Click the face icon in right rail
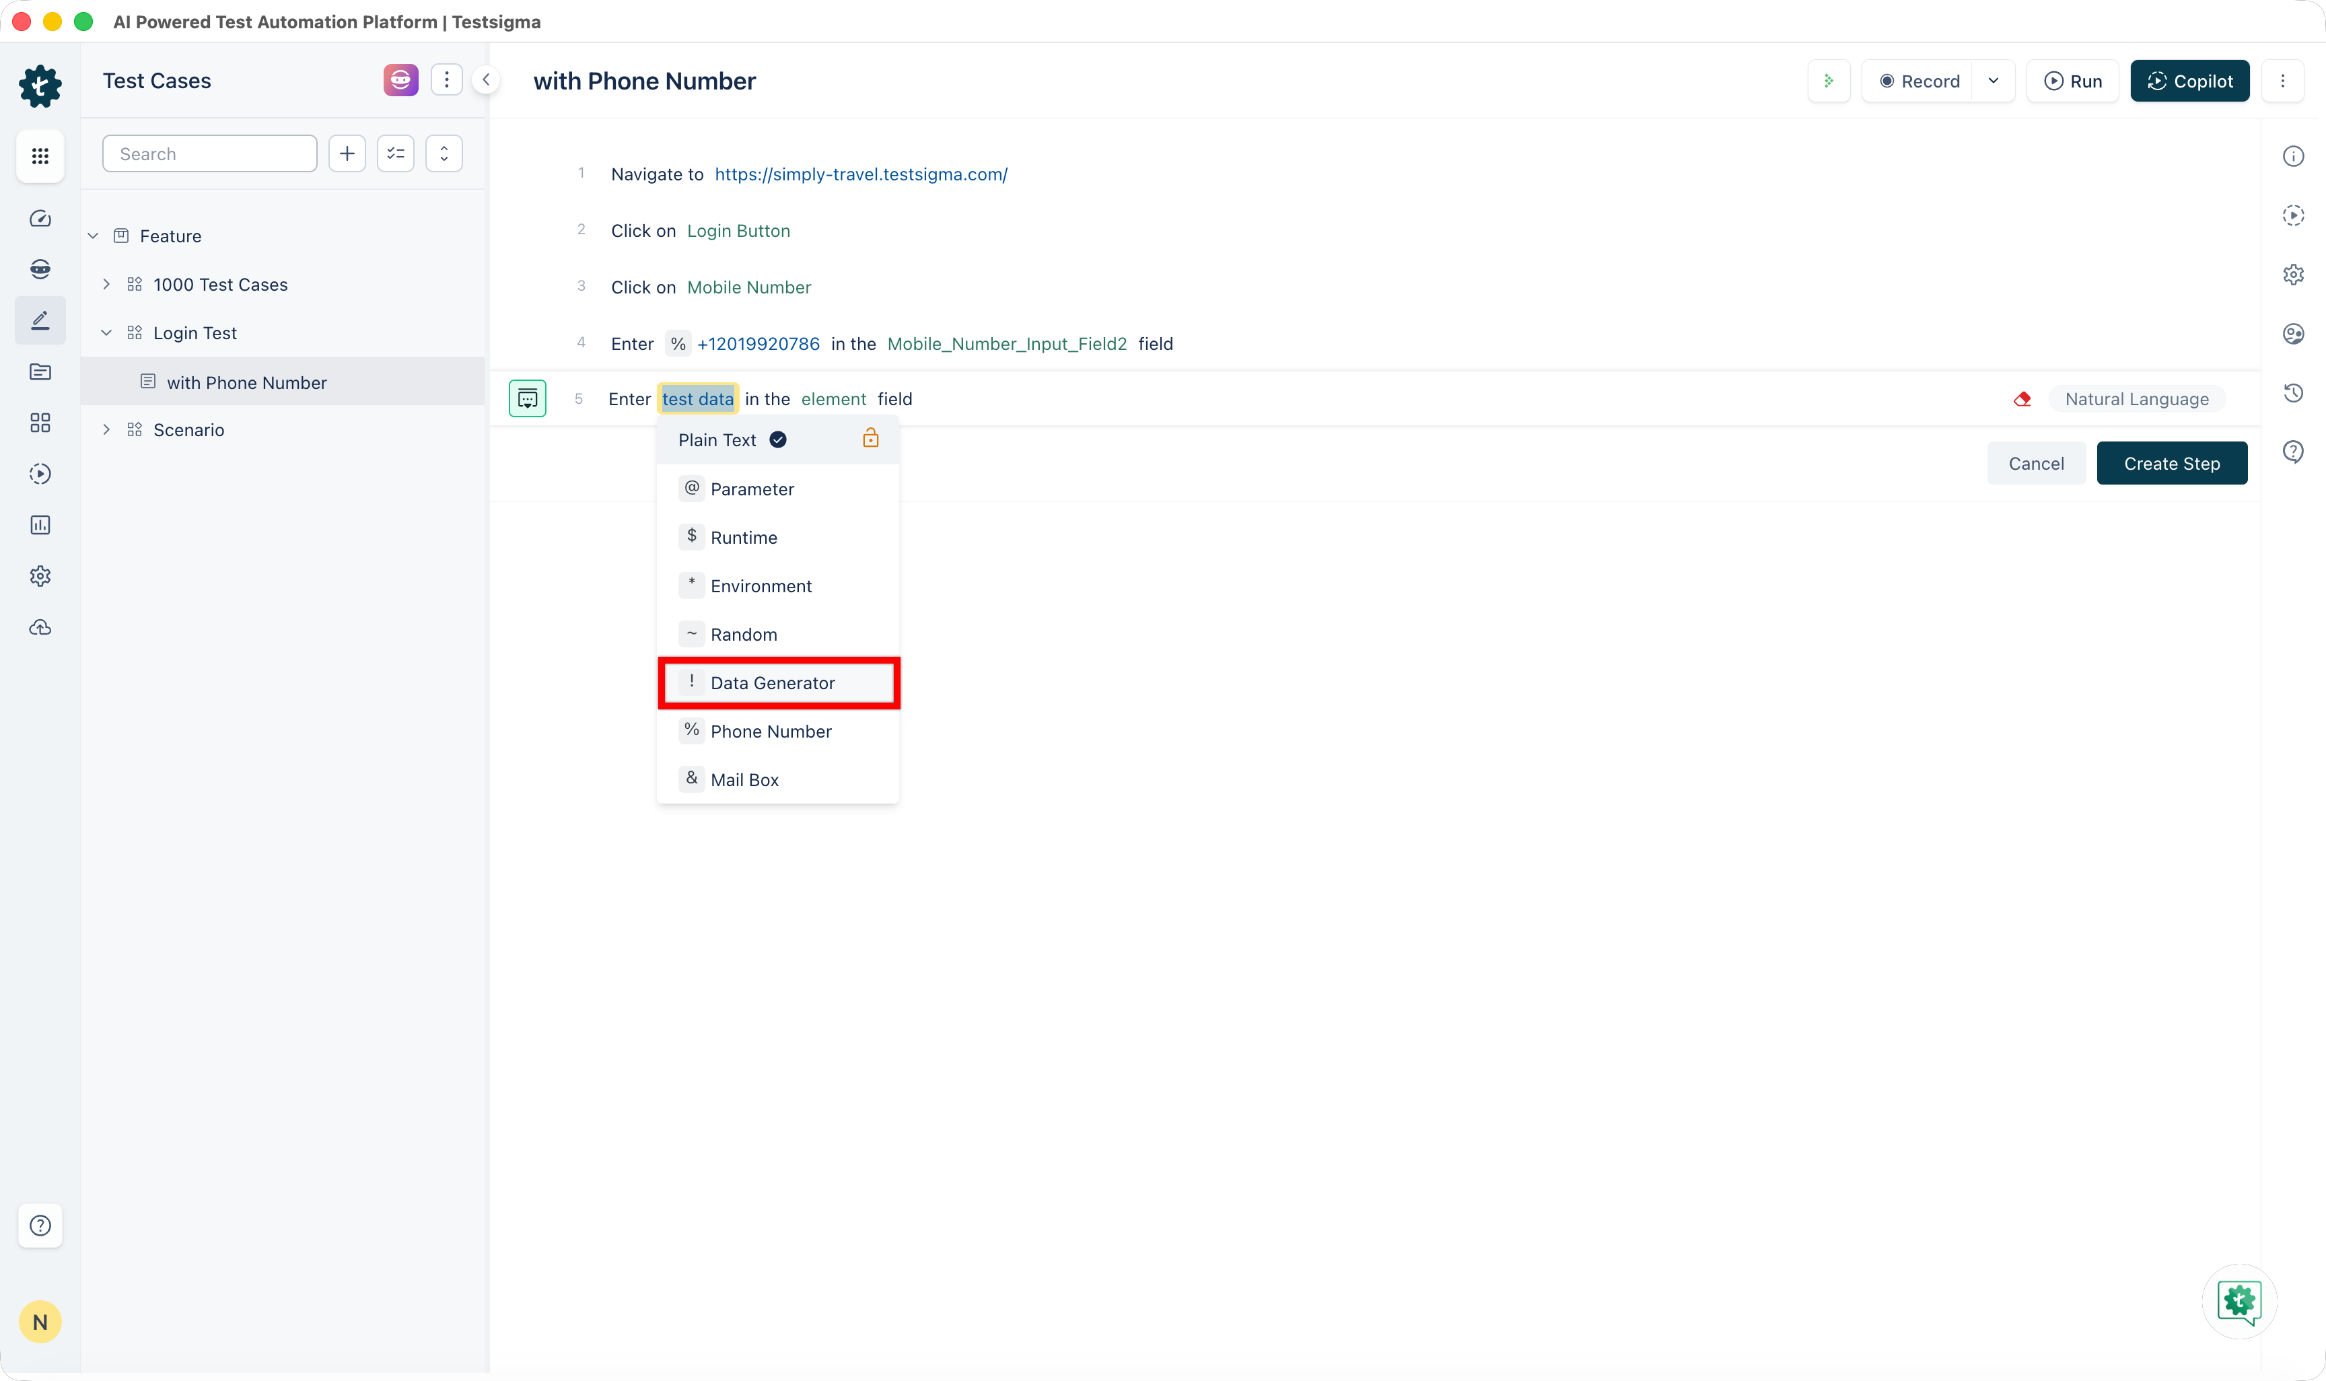Screen dimensions: 2326x1381 coord(2294,334)
